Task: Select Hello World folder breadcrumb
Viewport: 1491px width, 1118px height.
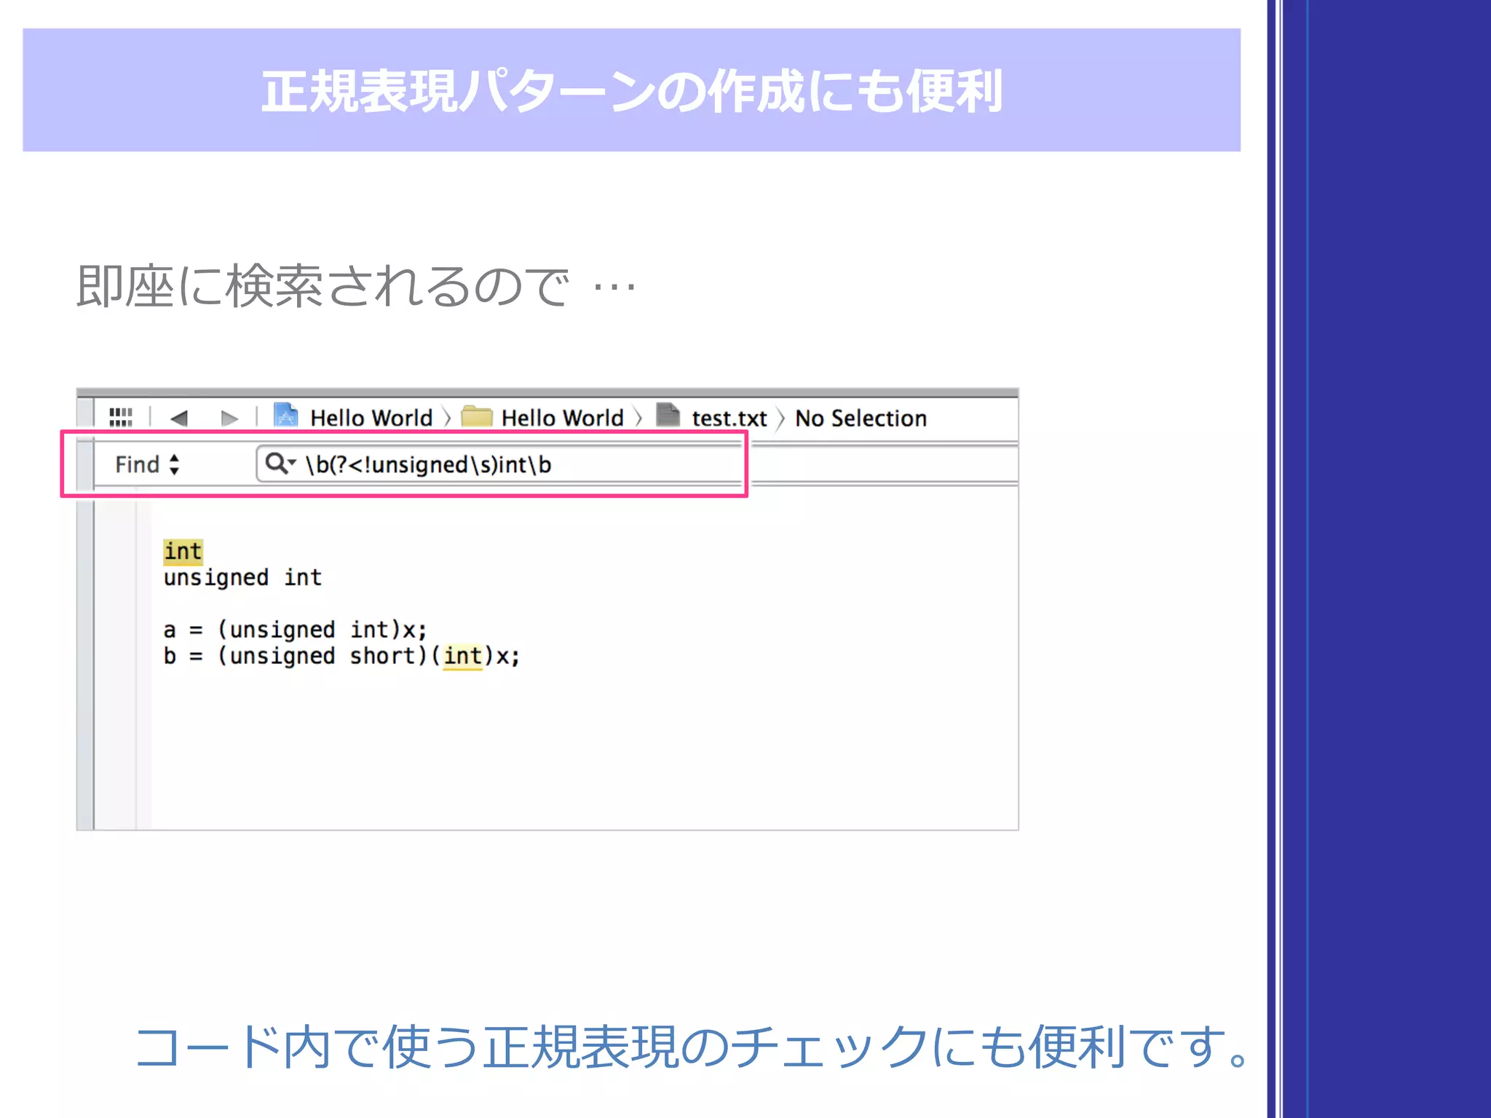Action: [562, 418]
